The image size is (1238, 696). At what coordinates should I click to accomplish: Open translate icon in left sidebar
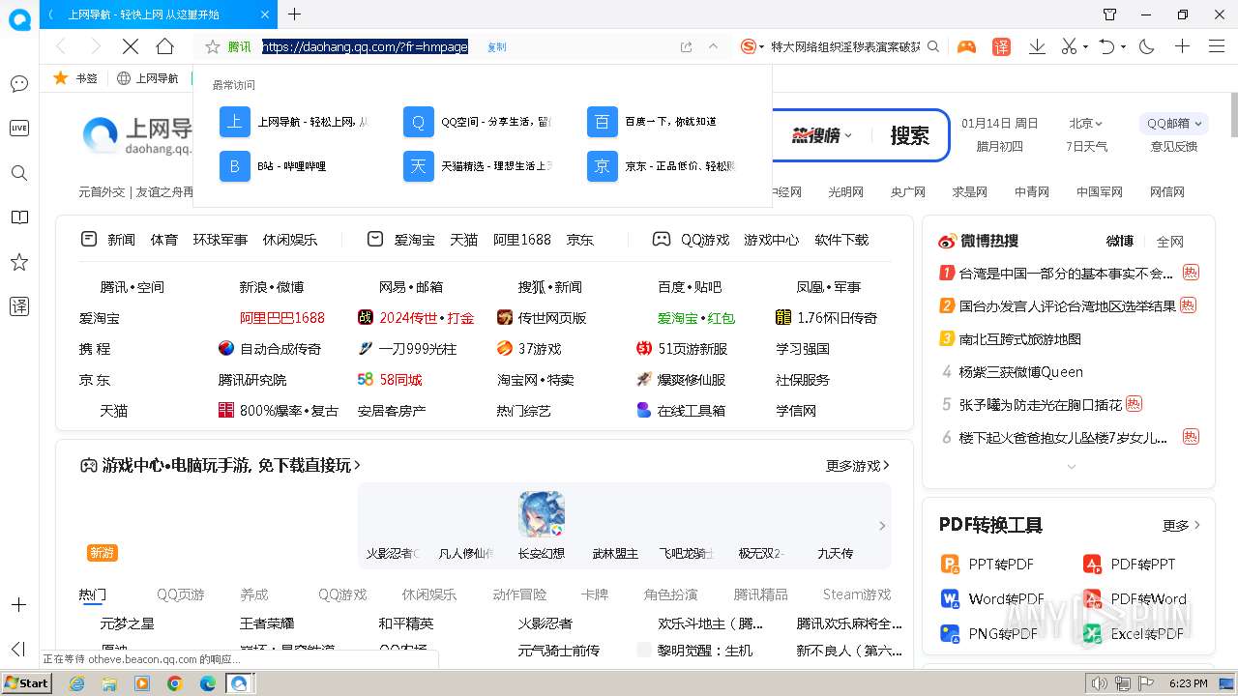tap(18, 306)
